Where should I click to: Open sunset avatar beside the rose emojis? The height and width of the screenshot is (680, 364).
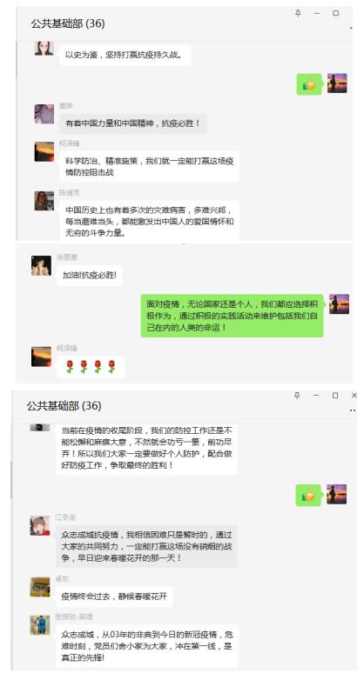tap(41, 357)
